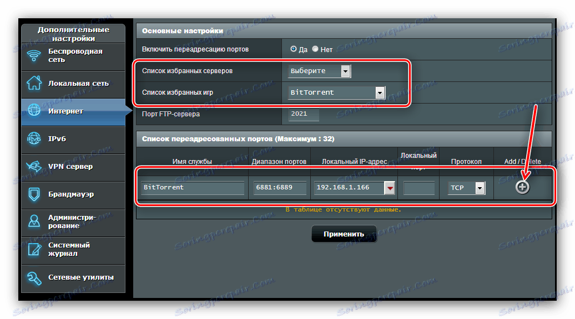
Task: Expand the local IP address list arrow
Action: pos(390,188)
